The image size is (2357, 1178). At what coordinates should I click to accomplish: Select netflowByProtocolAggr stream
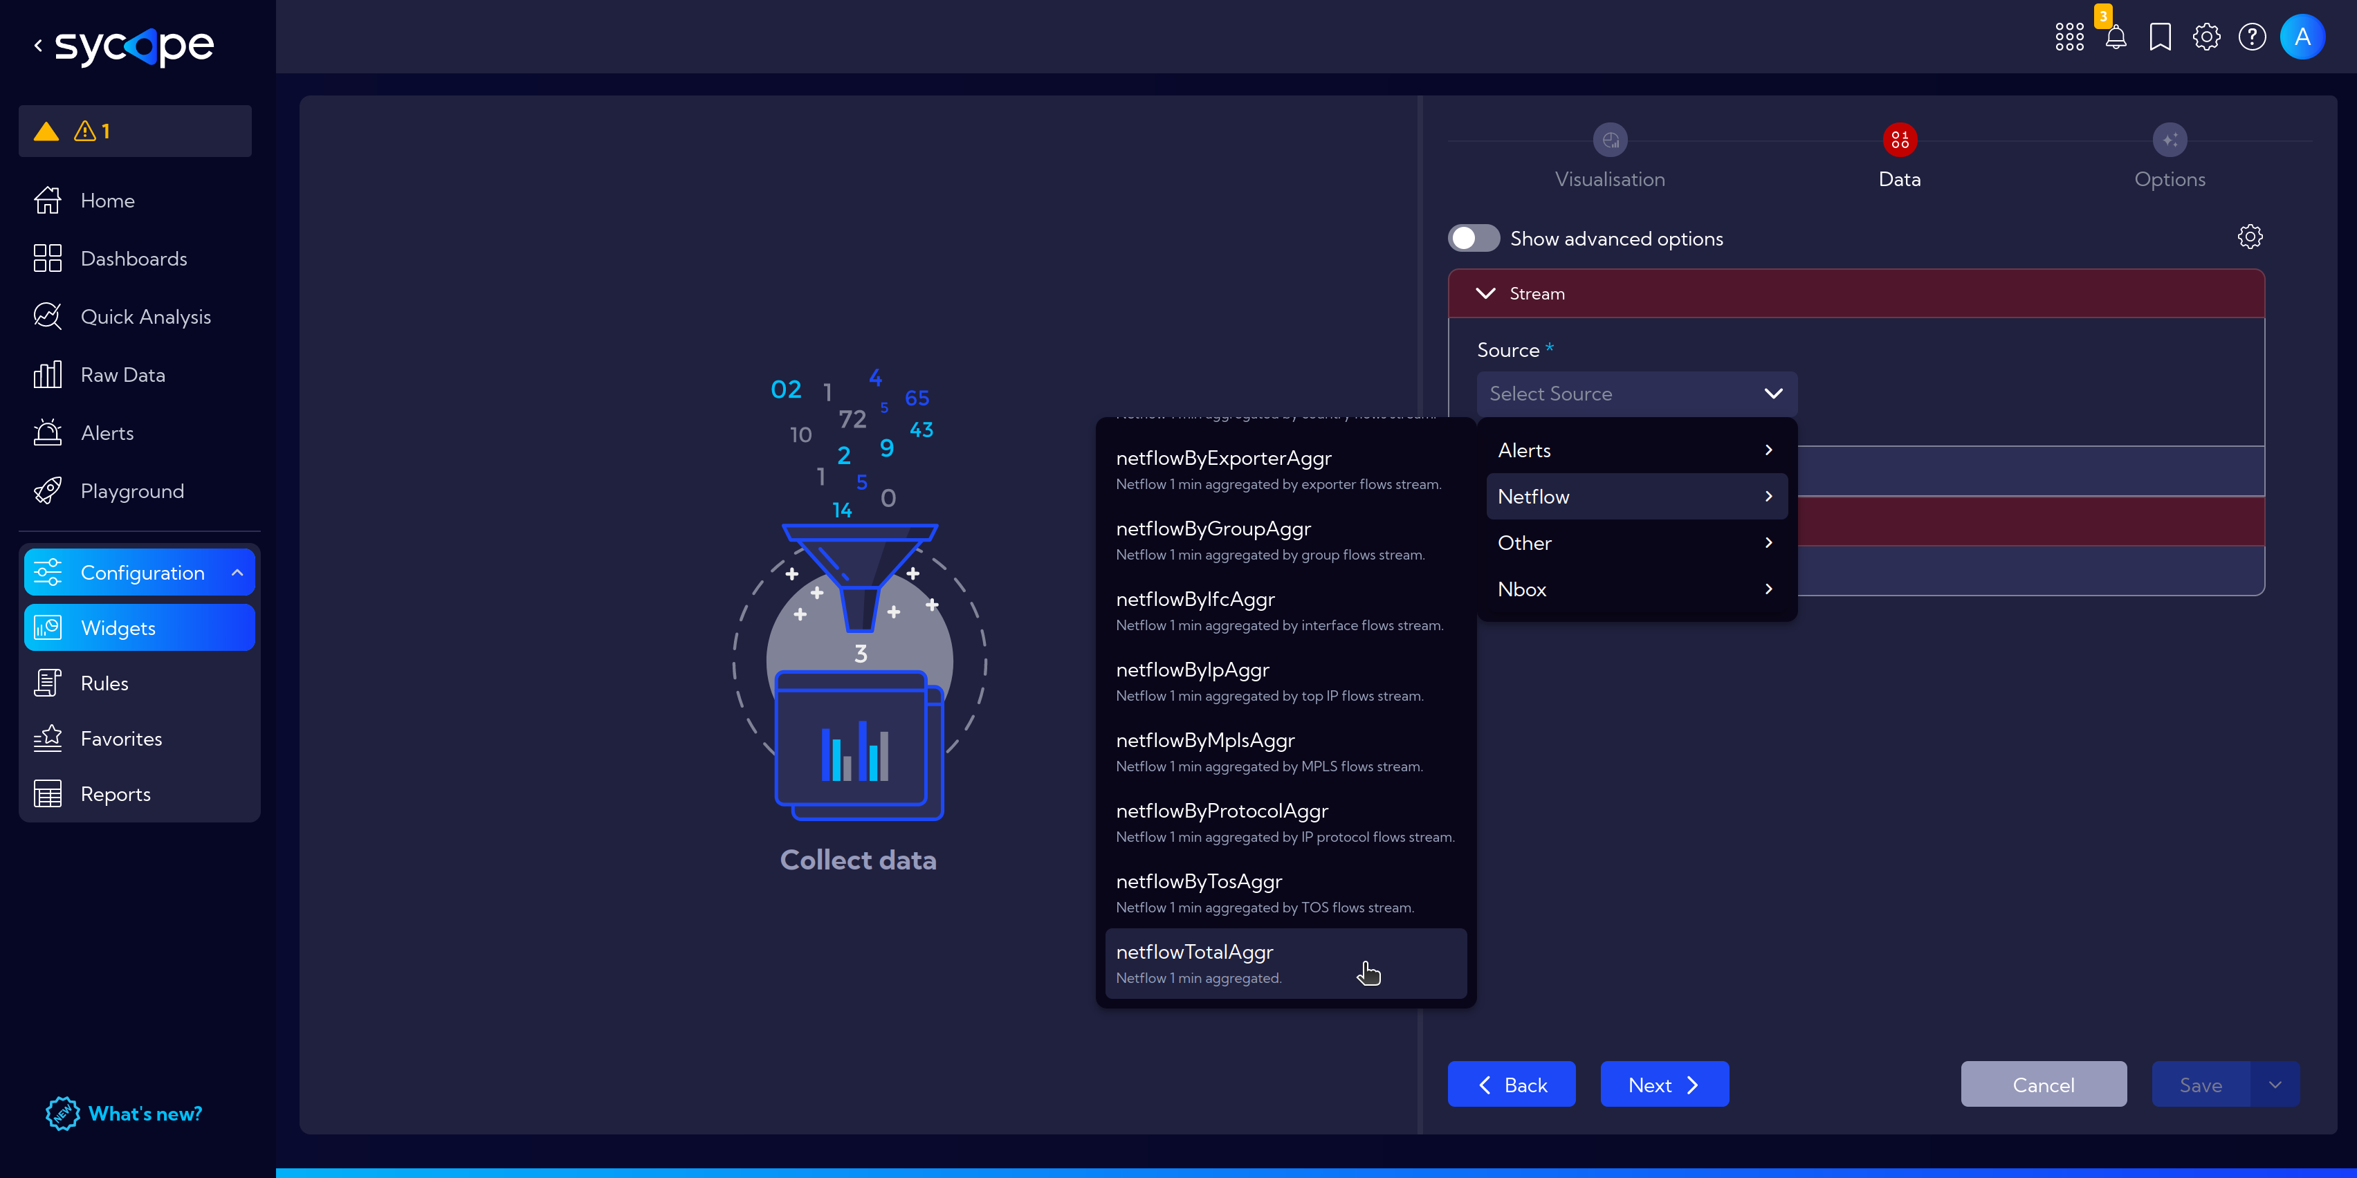pyautogui.click(x=1285, y=822)
